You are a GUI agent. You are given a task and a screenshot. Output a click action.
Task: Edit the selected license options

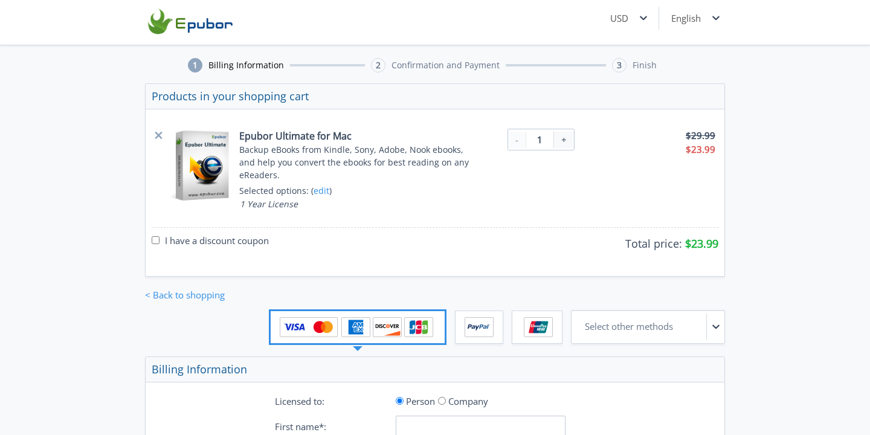(x=321, y=190)
